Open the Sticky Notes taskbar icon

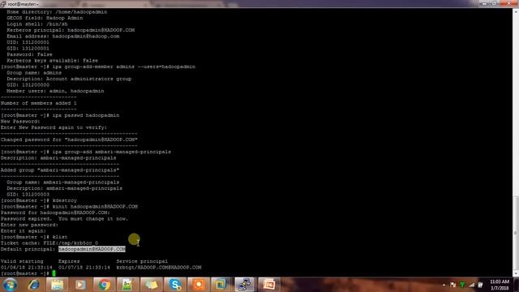pyautogui.click(x=151, y=285)
